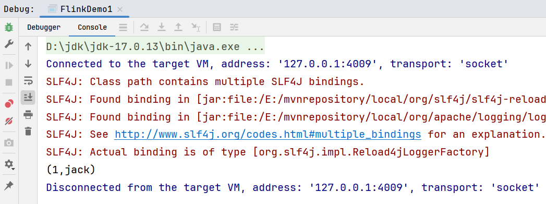Click the Print console icon
The width and height of the screenshot is (546, 204).
click(x=28, y=115)
